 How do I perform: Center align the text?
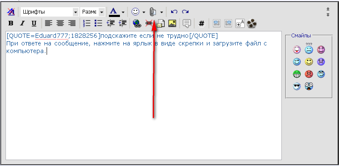tap(60, 23)
